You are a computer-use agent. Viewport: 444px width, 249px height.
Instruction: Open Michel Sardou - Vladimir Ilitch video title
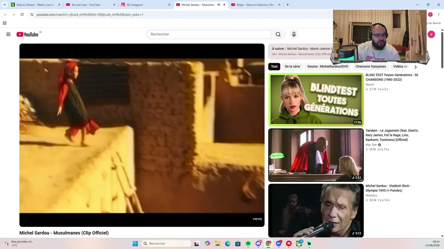pos(388,188)
